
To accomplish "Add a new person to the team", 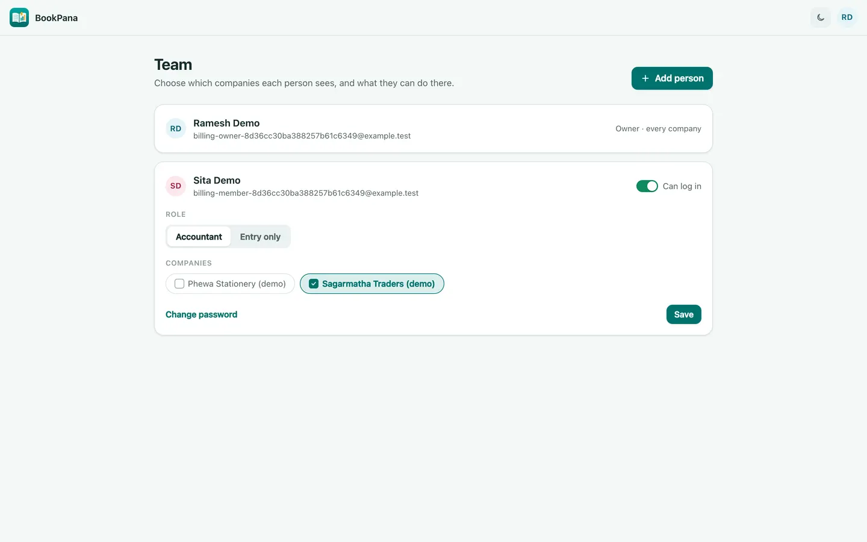I will click(x=672, y=78).
